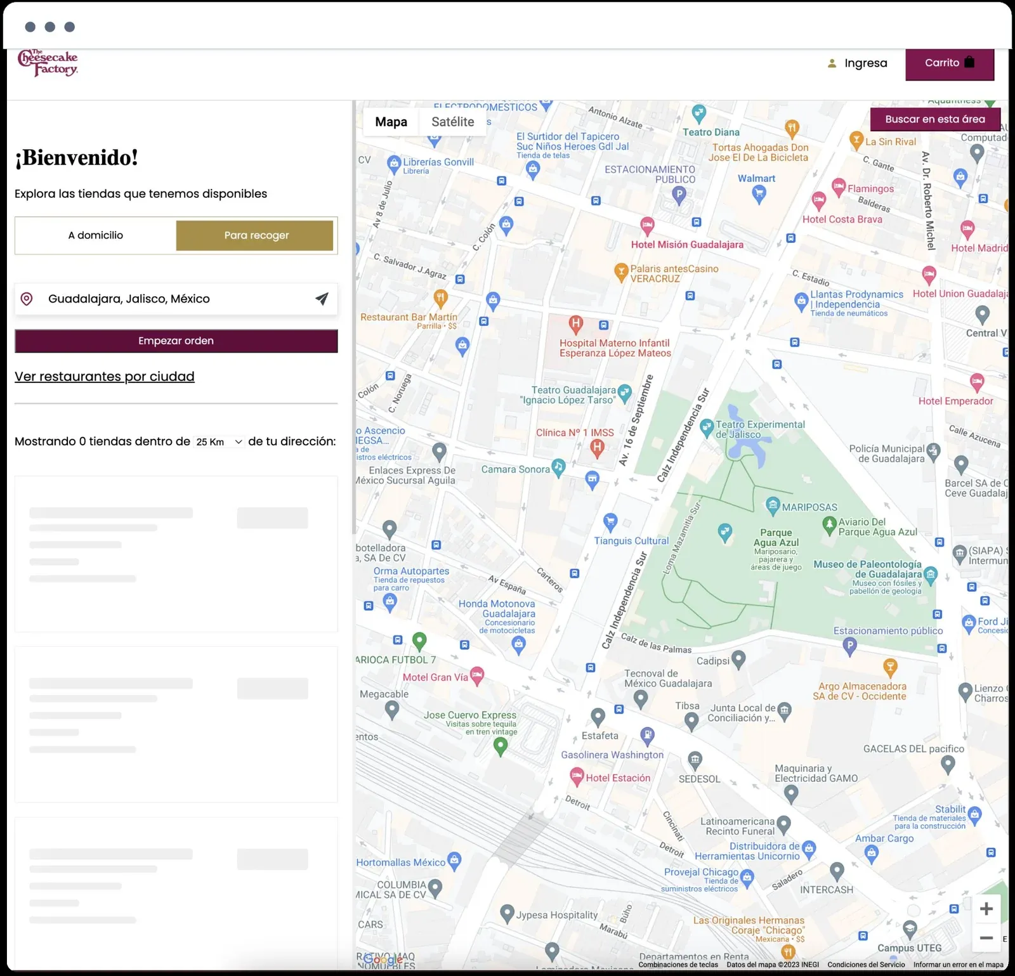Viewport: 1015px width, 976px height.
Task: Click the Flamingos hotel pin
Action: tap(839, 187)
